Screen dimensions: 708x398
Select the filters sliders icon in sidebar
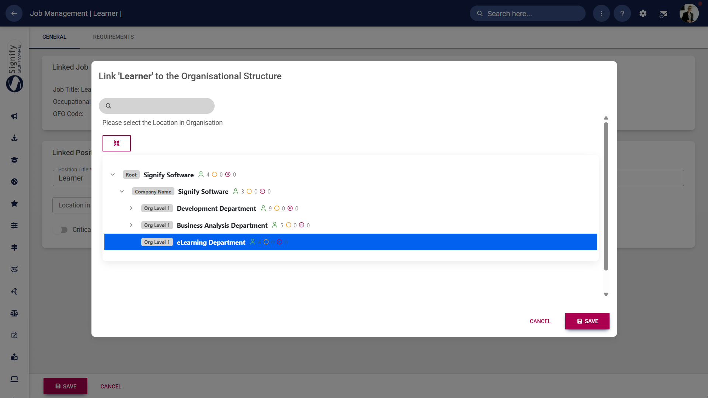pos(14,226)
